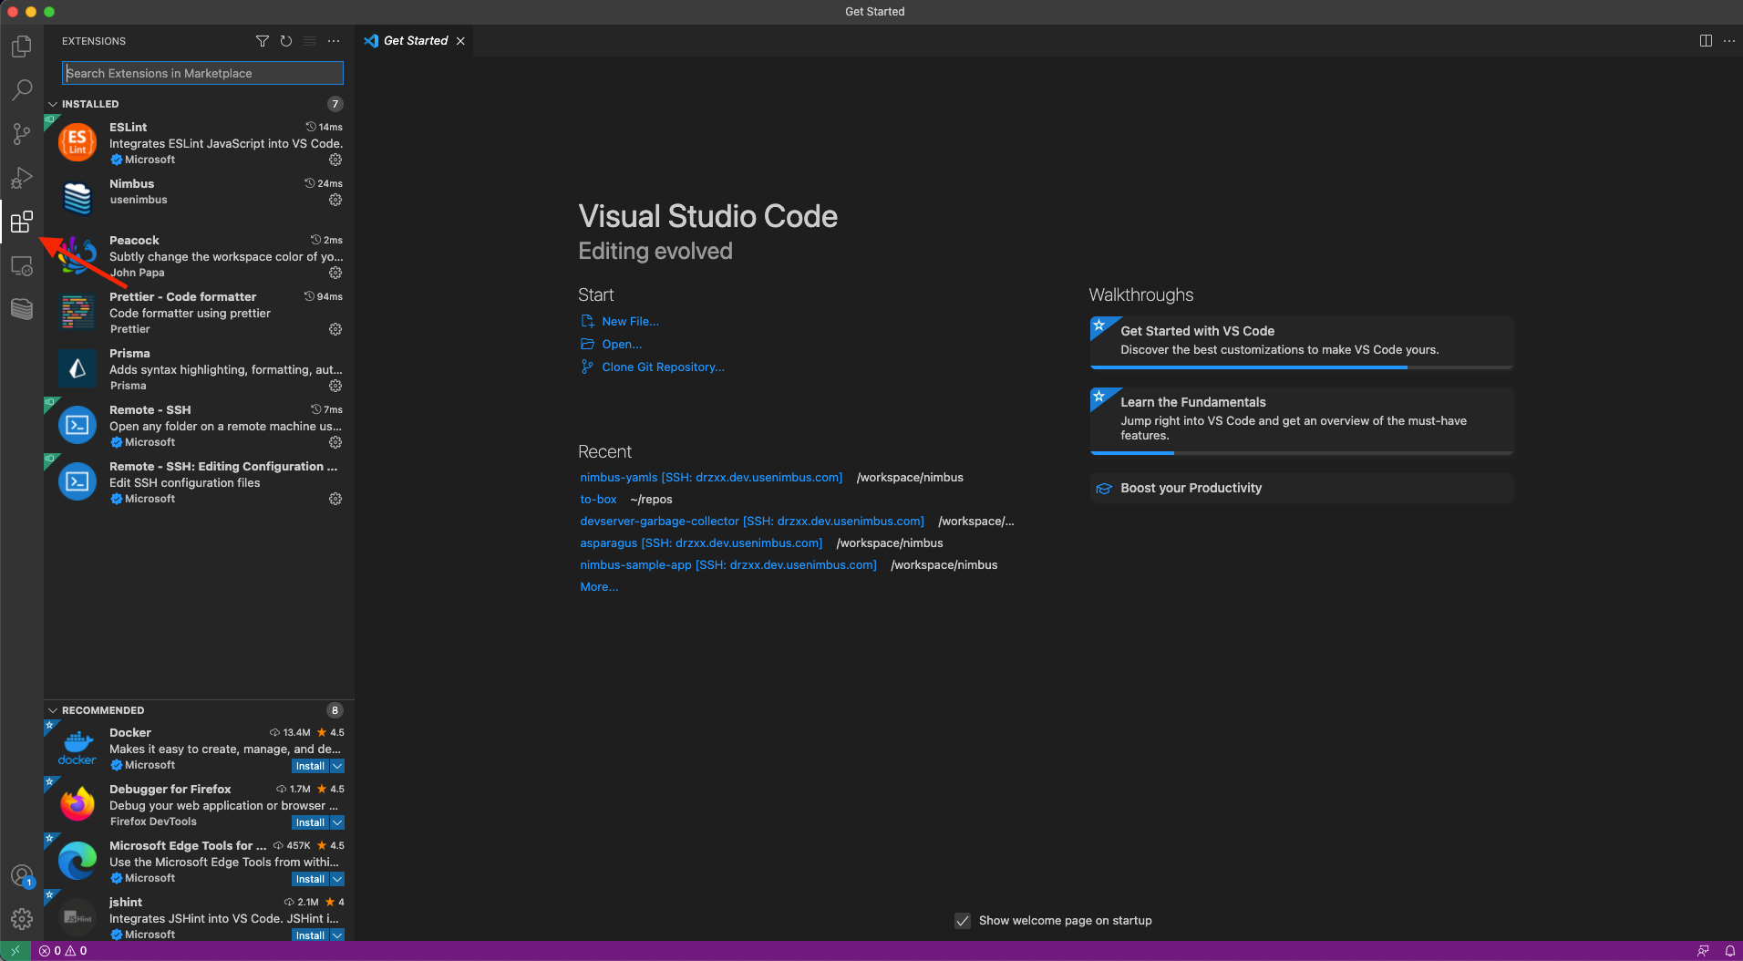Open Boost your Productivity walkthrough
The image size is (1743, 961).
1302,488
